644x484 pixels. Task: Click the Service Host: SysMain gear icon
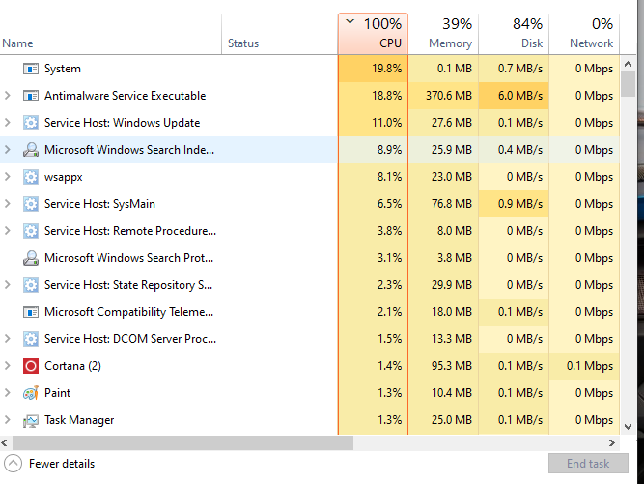31,204
